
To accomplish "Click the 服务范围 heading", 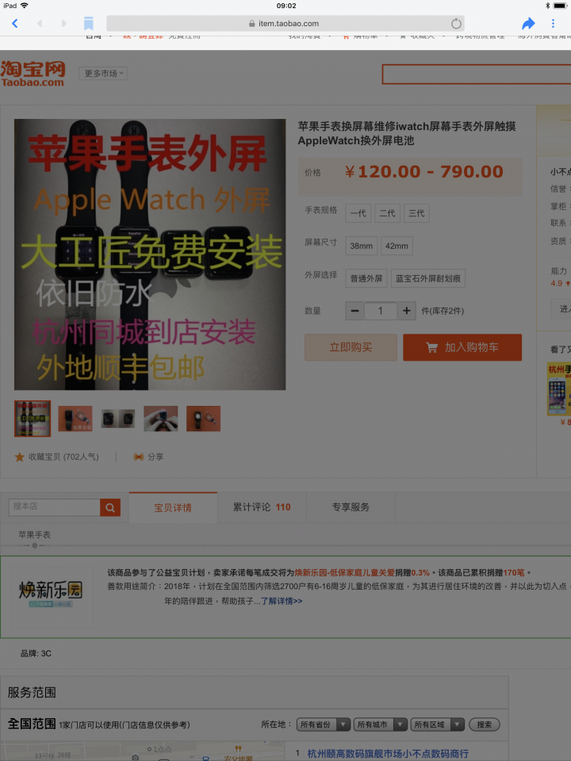I will click(x=32, y=692).
